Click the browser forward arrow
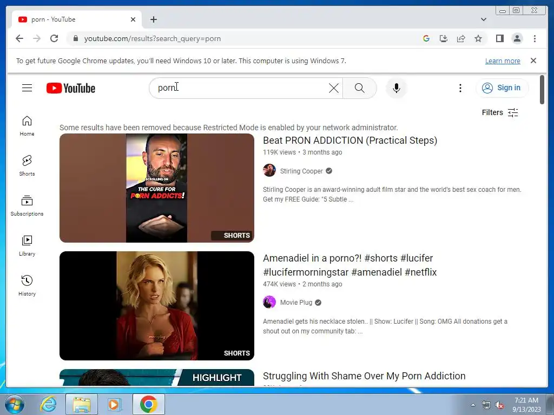Viewport: 554px width, 415px height. [37, 38]
